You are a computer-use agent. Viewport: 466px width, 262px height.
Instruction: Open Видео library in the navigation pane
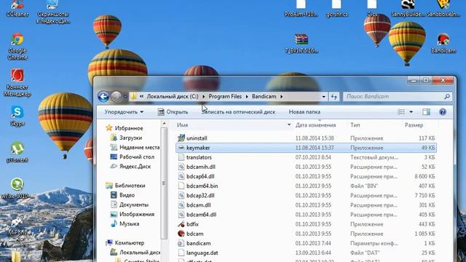pyautogui.click(x=127, y=195)
